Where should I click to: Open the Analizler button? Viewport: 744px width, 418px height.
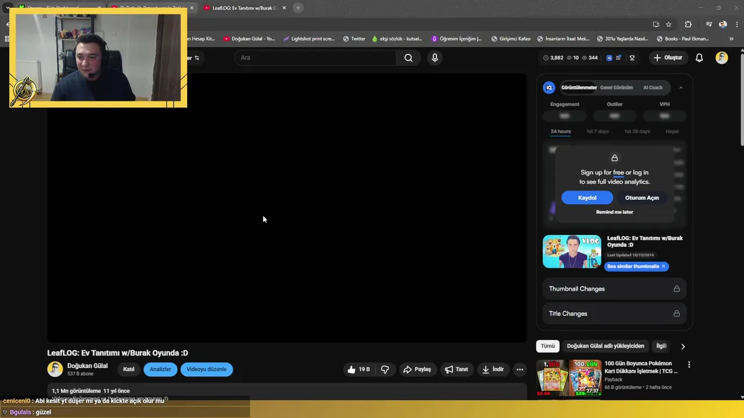pos(160,369)
